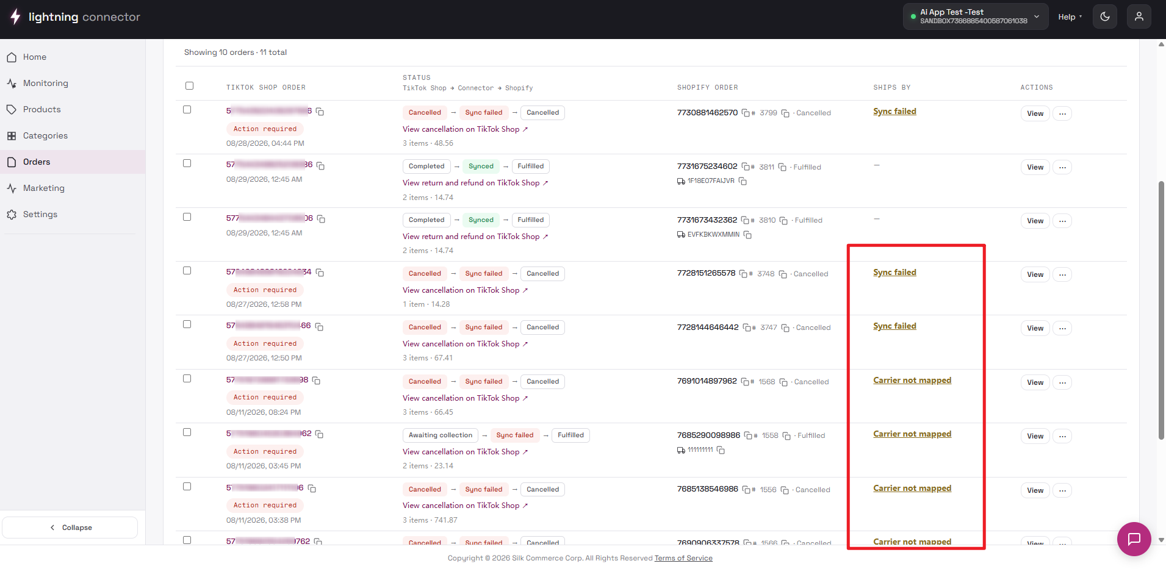Open Terms of Service link
This screenshot has height=569, width=1166.
[x=683, y=558]
